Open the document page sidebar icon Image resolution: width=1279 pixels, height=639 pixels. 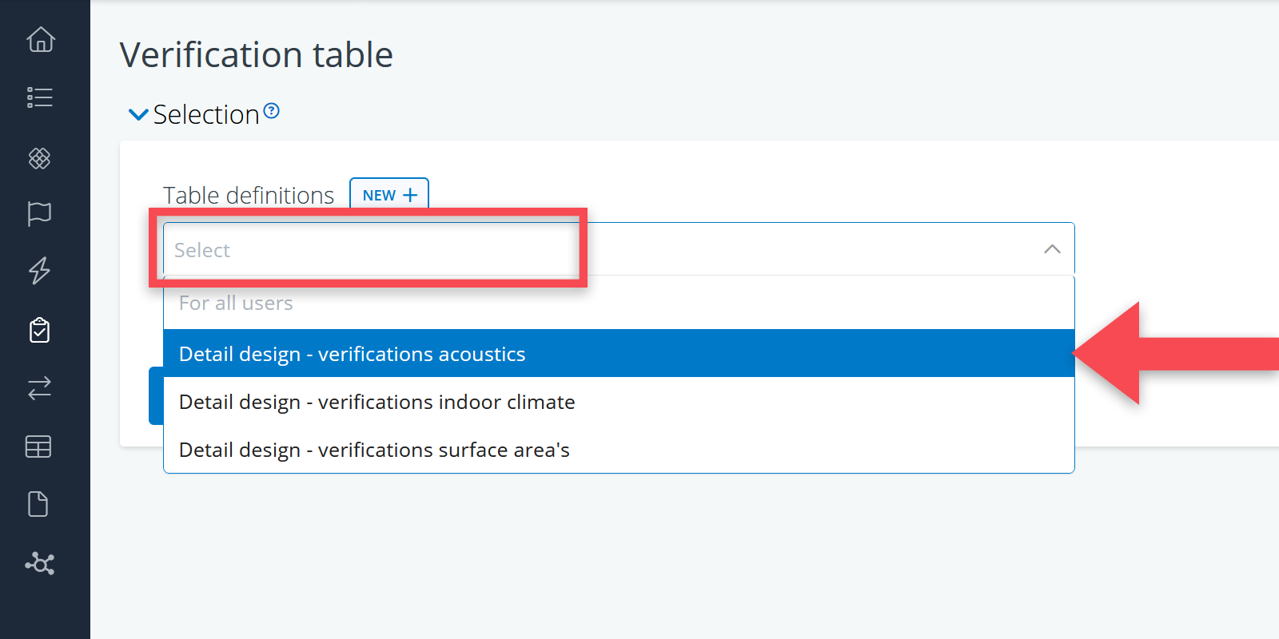[38, 504]
